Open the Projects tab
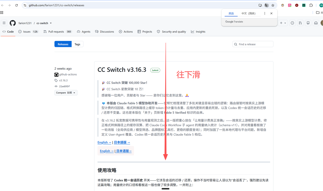Screen dimensions: 323x191 (145, 32)
